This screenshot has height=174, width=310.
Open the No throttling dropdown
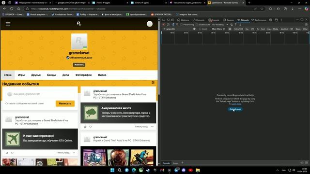click(220, 25)
